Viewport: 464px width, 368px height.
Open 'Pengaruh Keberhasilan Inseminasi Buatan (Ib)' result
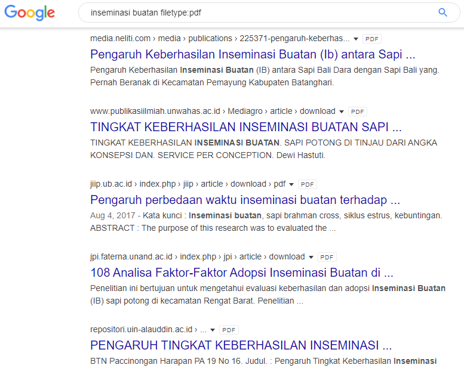(253, 54)
